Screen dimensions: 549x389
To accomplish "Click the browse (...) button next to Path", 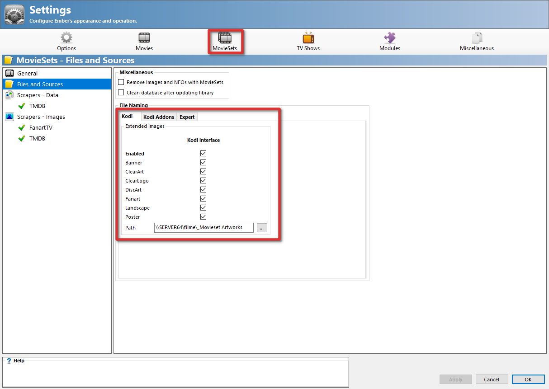I will 262,228.
